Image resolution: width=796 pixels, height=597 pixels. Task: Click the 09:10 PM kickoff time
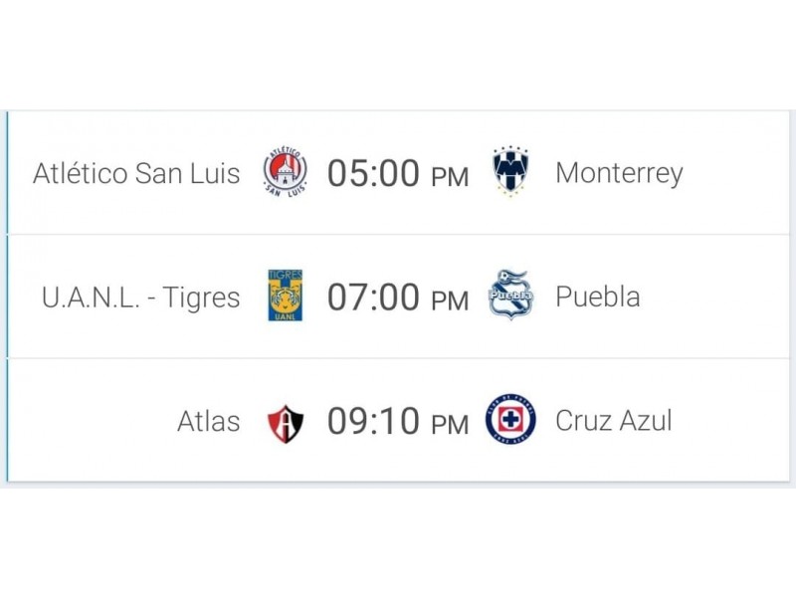tap(397, 421)
